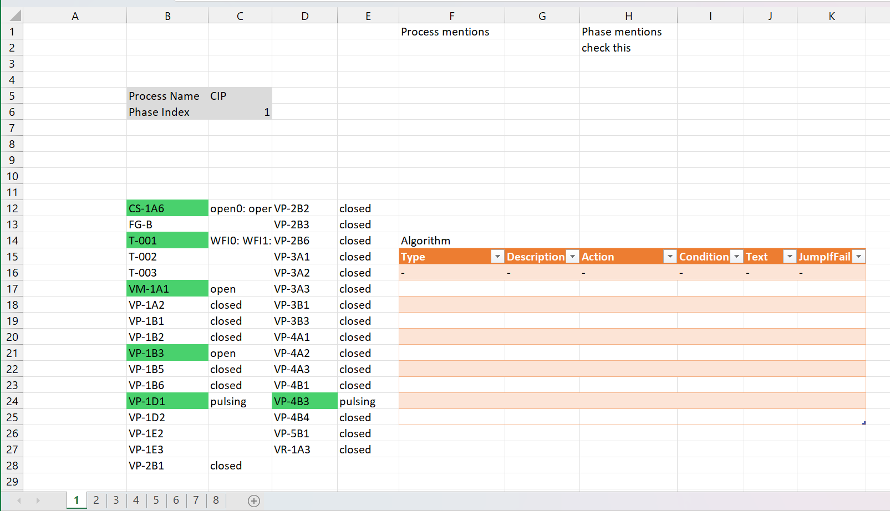Select the green VP-1D1 cell
The width and height of the screenshot is (890, 511).
pos(167,401)
